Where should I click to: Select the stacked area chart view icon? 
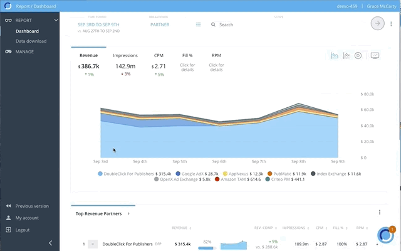pos(335,55)
